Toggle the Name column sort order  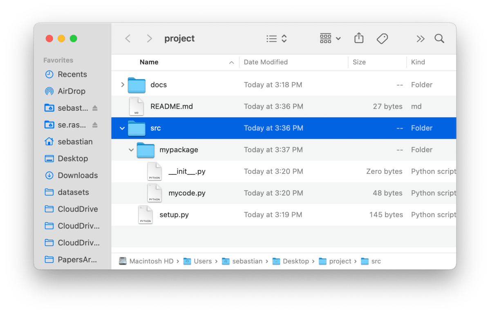[149, 62]
